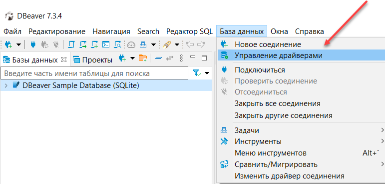
Task: Click the New Connection icon in navigator panel header
Action: click(122, 58)
